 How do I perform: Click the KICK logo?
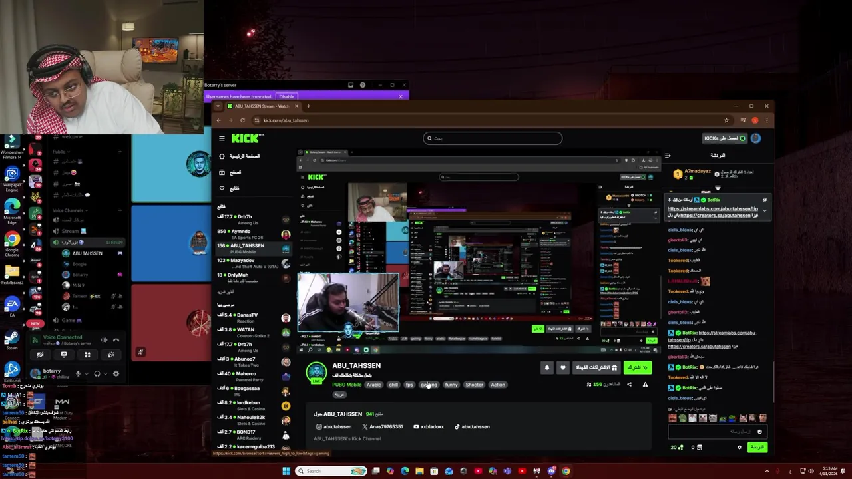click(247, 138)
